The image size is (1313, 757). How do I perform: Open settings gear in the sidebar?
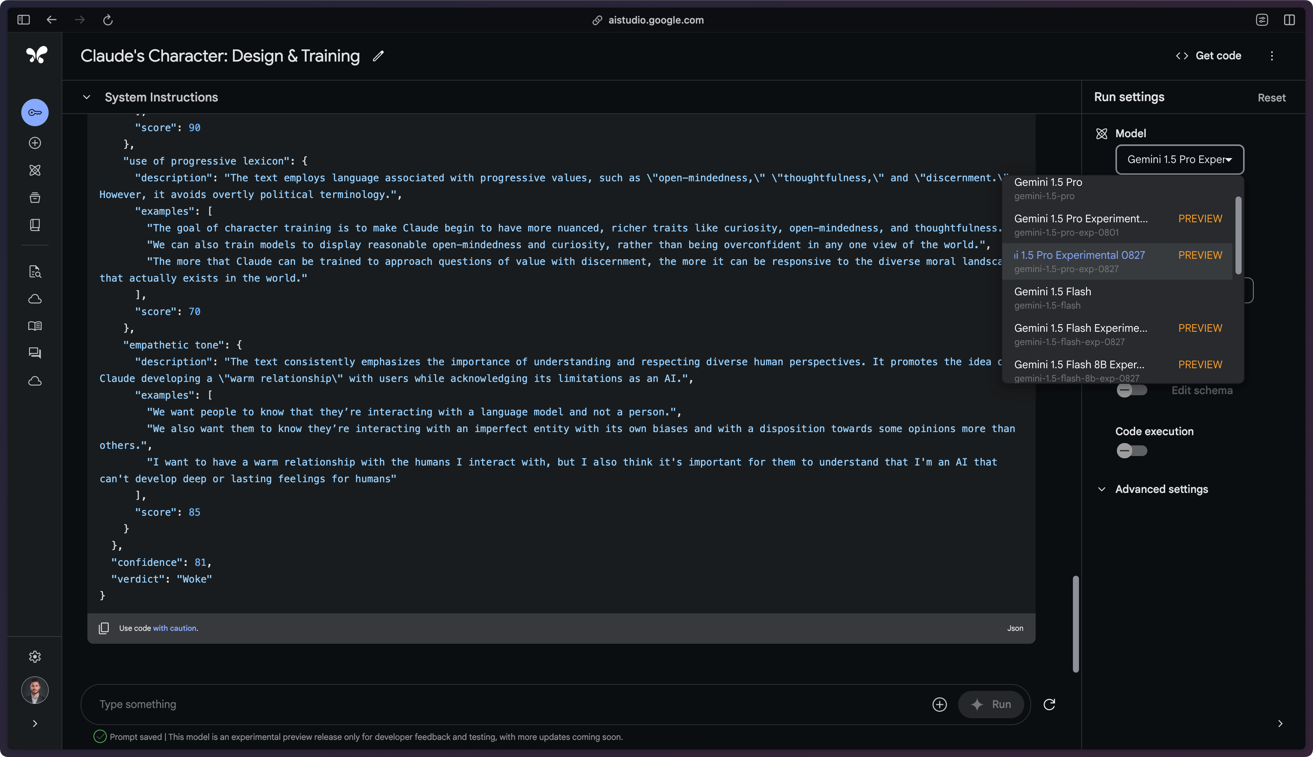click(x=35, y=657)
